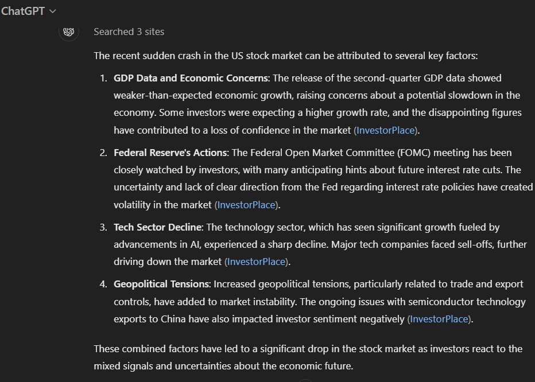Click the Federal Reserve's Actions heading
Viewport: 535px width, 382px height.
pyautogui.click(x=170, y=153)
